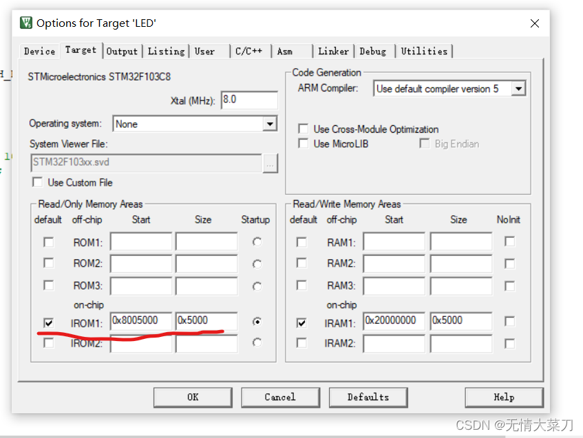Go to the Listing tab
This screenshot has height=438, width=583.
(x=166, y=52)
